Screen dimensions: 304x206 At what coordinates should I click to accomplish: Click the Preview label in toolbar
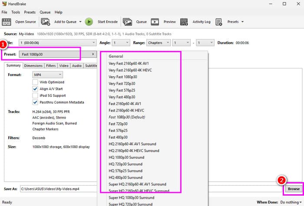click(x=170, y=22)
